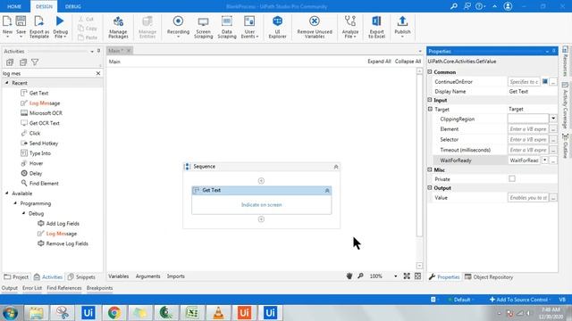Click Export as Template icon
The image size is (572, 321).
(39, 21)
